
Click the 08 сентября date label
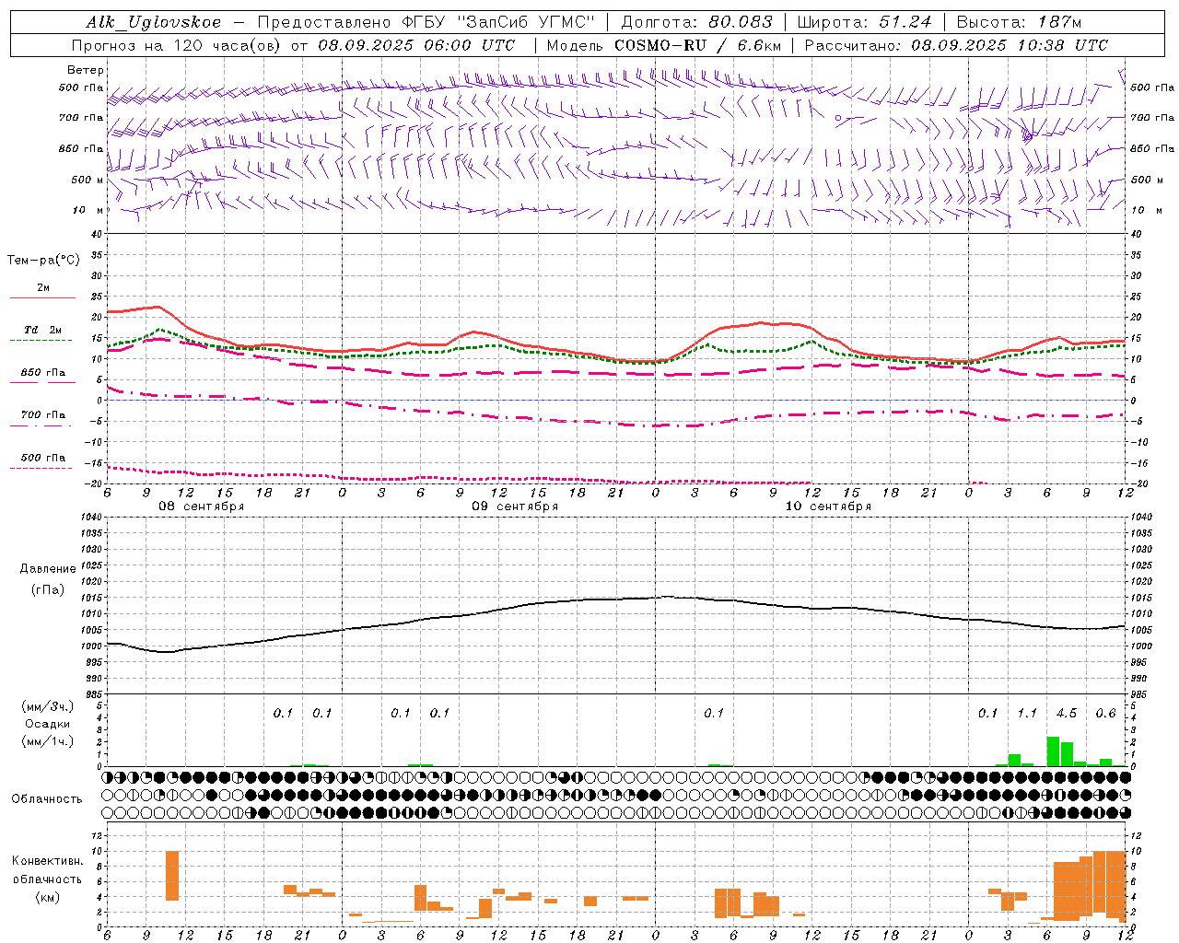point(202,506)
